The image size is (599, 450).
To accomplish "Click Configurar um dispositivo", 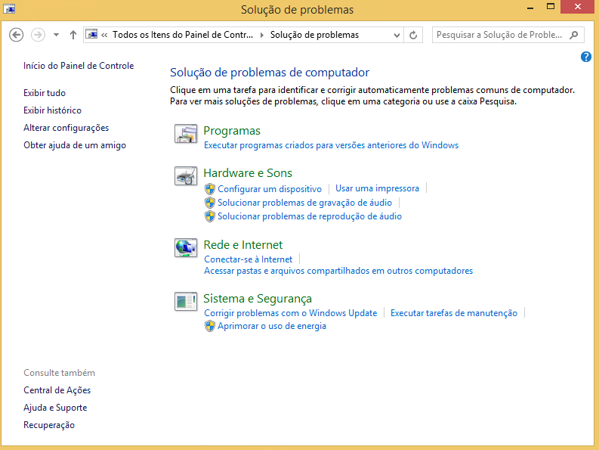I will [x=270, y=189].
